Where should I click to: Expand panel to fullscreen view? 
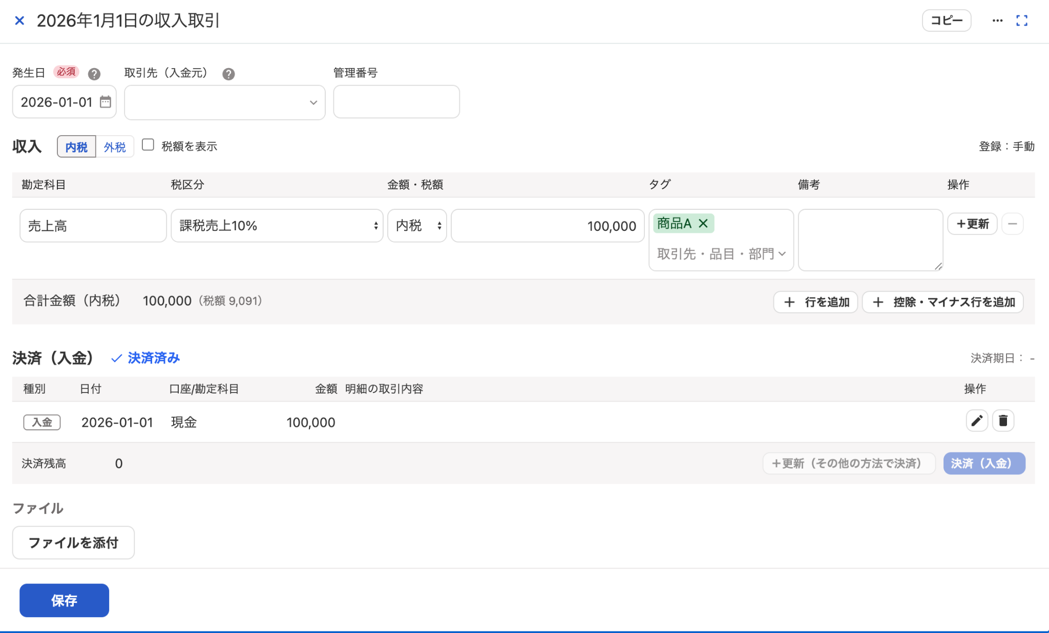tap(1022, 20)
